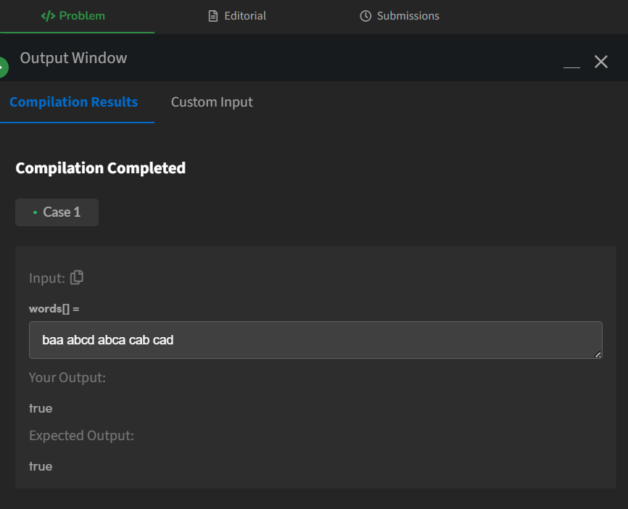Click the Submissions clock icon
Viewport: 628px width, 509px height.
(x=365, y=16)
